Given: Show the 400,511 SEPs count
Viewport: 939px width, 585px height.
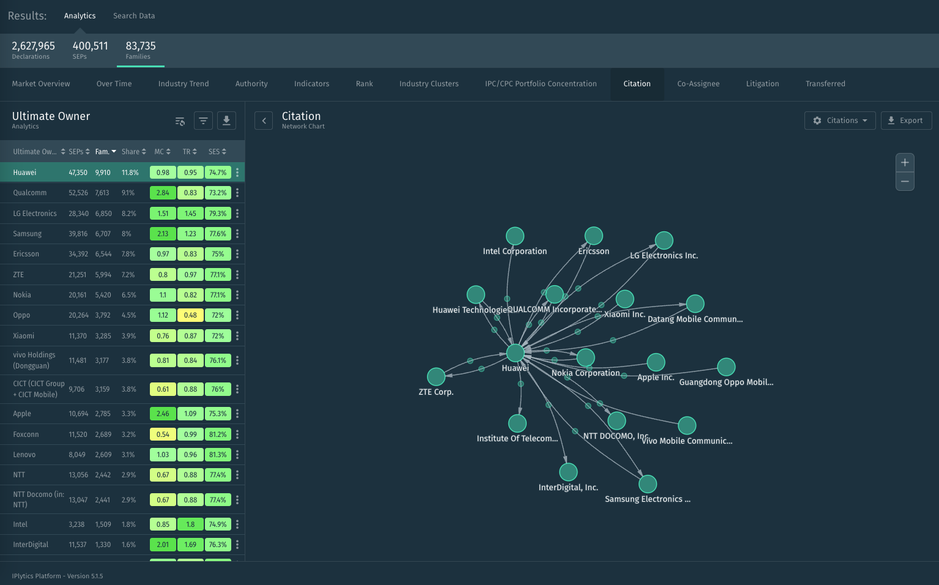Looking at the screenshot, I should pyautogui.click(x=90, y=50).
